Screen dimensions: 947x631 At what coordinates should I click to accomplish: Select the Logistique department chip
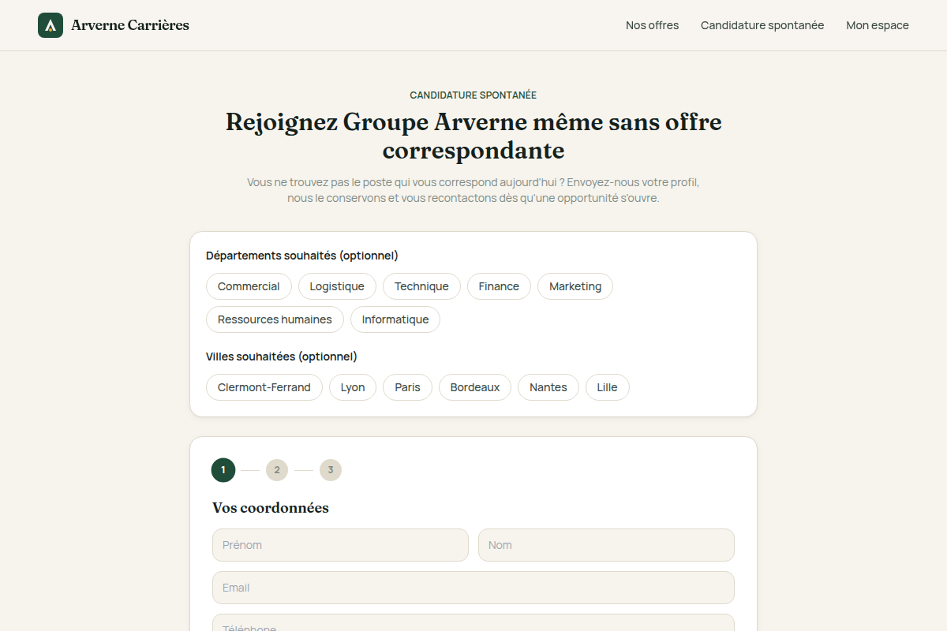pos(337,286)
